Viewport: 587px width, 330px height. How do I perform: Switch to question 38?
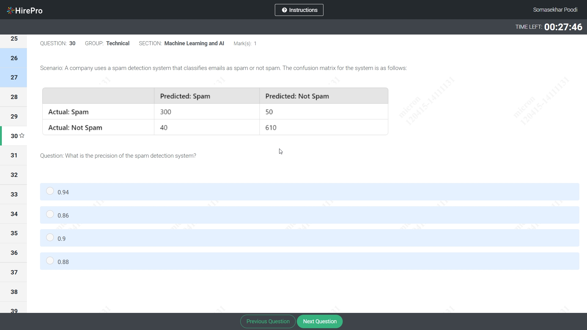(13, 292)
